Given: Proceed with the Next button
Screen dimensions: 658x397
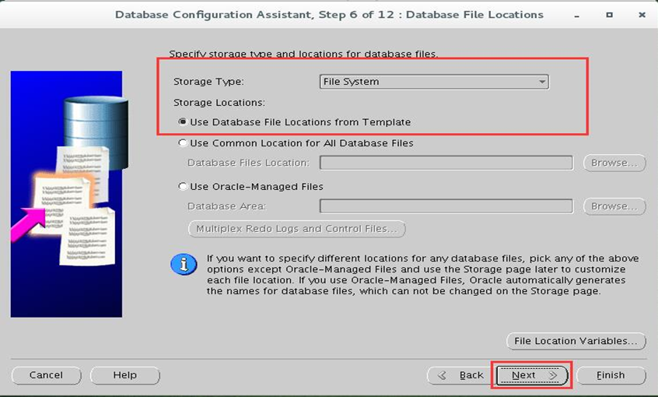Looking at the screenshot, I should coord(532,375).
